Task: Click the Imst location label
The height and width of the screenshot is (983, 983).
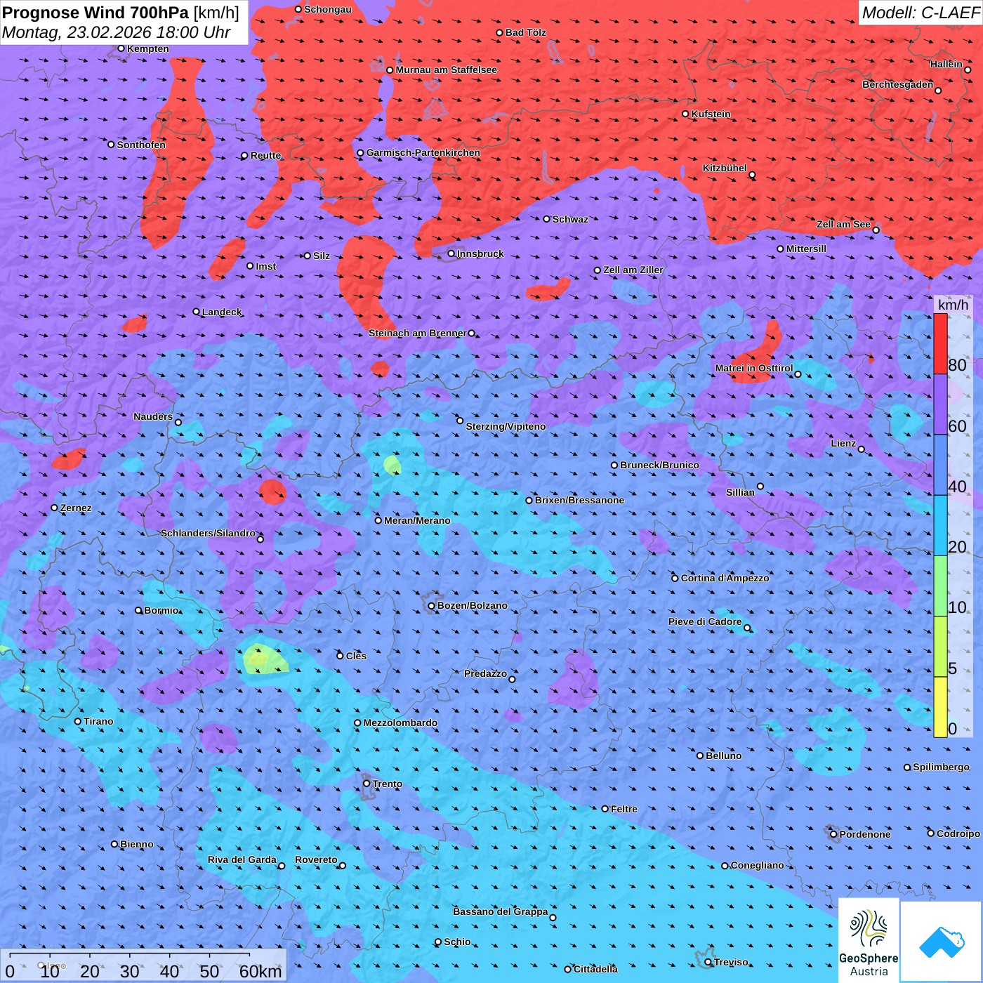Action: tap(266, 266)
